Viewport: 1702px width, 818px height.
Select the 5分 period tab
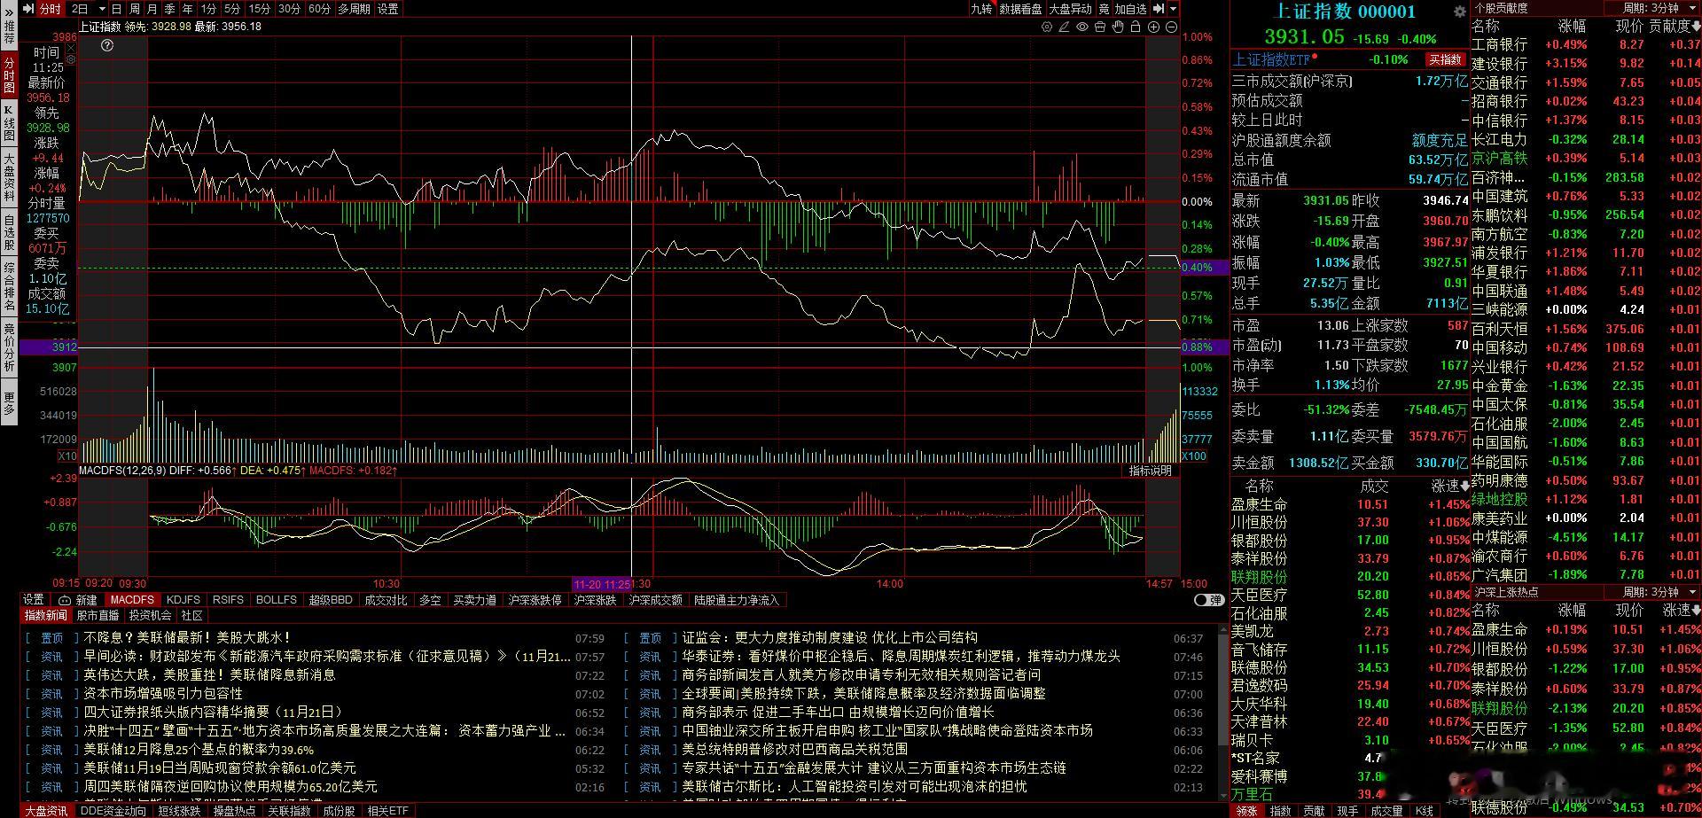pos(232,9)
